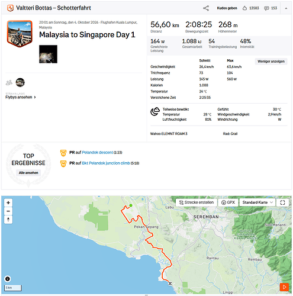Click the 268 m elevation value
This screenshot has width=293, height=296.
point(228,25)
